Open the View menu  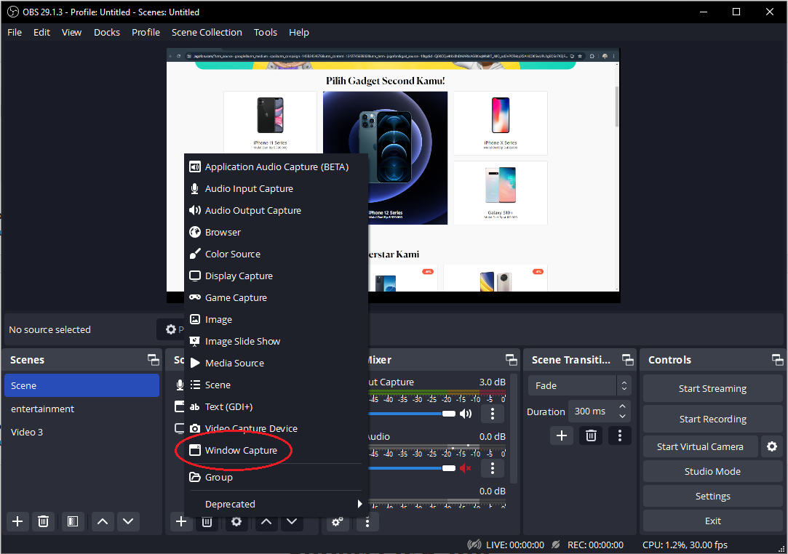71,32
